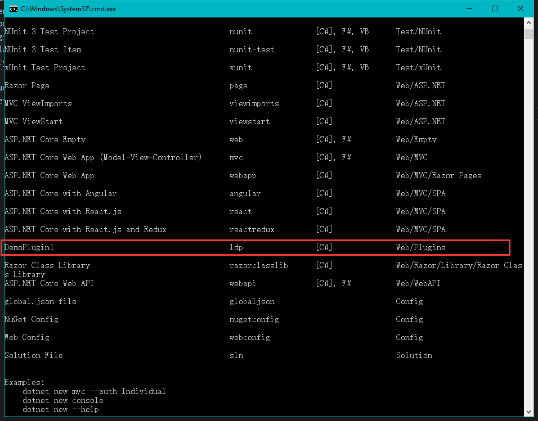Click the 'dotnet new --help' example line
Viewport: 538px width, 421px height.
(x=61, y=409)
